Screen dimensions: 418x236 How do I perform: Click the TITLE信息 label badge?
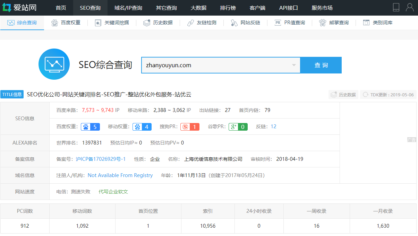[12, 94]
